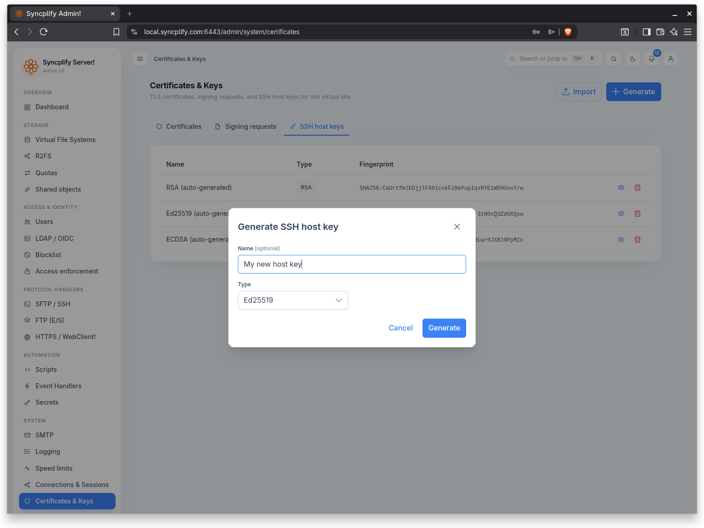The height and width of the screenshot is (528, 704).
Task: View the ECDSA host key eye icon
Action: pyautogui.click(x=621, y=239)
